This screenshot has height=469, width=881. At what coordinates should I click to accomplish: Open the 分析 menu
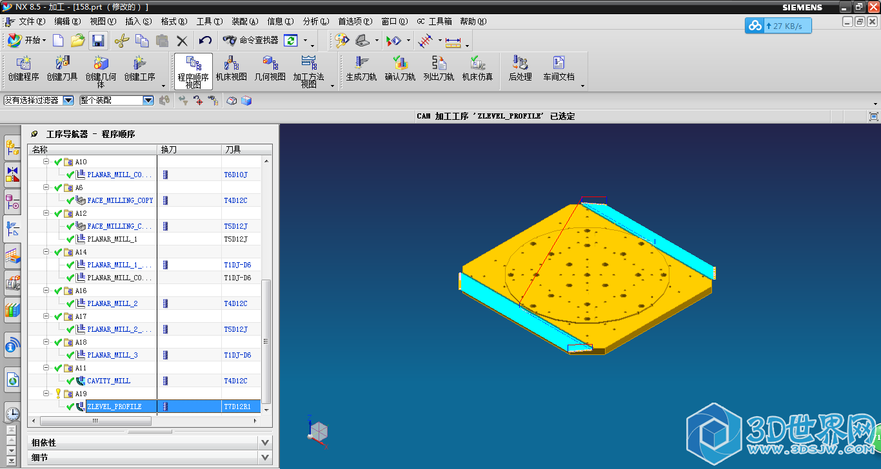pos(316,21)
